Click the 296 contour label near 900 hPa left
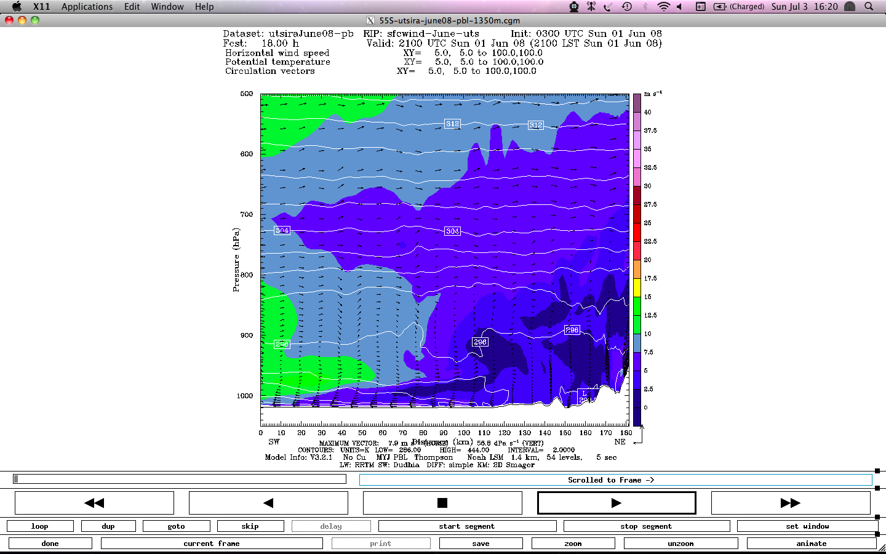The height and width of the screenshot is (554, 886). click(282, 344)
